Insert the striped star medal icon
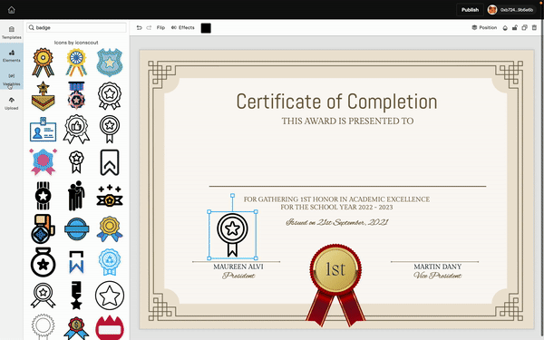Viewport: 544px width, 340px height. point(43,196)
